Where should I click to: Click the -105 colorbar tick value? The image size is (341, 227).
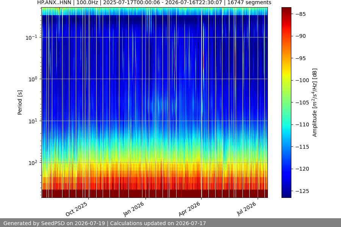pos(302,102)
